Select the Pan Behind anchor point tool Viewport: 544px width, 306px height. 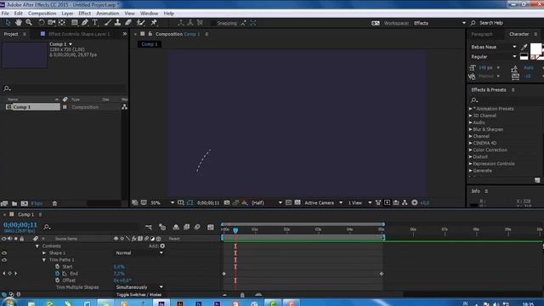click(62, 23)
